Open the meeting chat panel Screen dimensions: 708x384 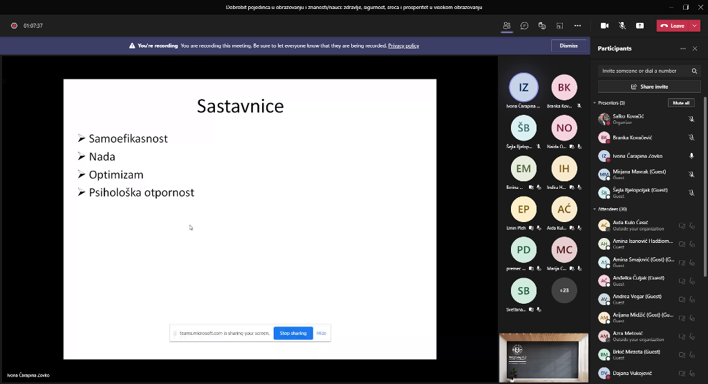(524, 26)
